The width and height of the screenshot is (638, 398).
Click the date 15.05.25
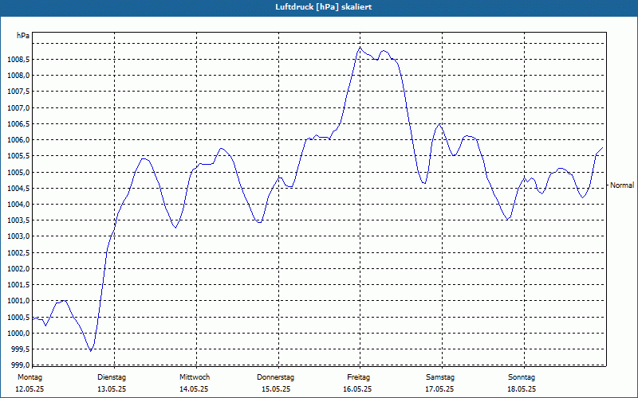[x=276, y=389]
